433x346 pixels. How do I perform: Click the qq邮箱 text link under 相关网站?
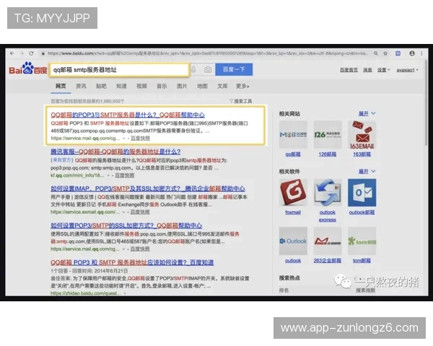coord(293,154)
